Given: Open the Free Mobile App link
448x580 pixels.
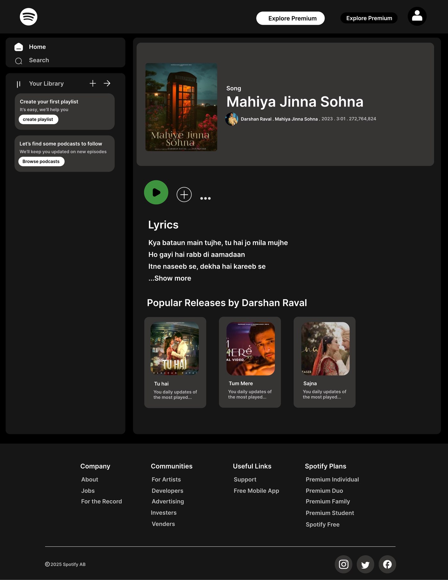Looking at the screenshot, I should (256, 491).
